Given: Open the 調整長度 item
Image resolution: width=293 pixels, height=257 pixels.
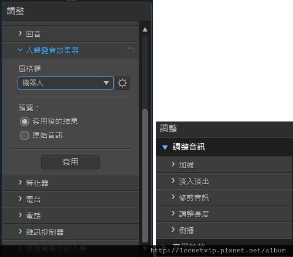Looking at the screenshot, I should [x=224, y=214].
